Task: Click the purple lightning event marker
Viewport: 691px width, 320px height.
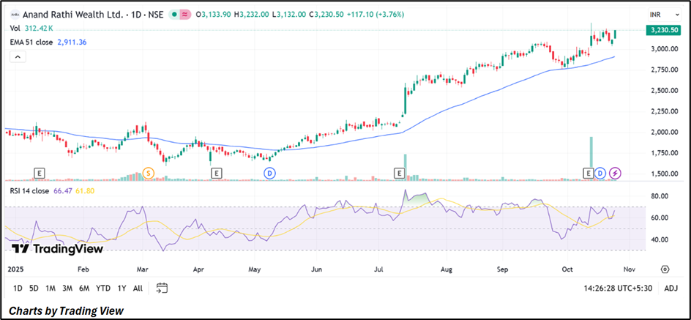Action: click(616, 173)
